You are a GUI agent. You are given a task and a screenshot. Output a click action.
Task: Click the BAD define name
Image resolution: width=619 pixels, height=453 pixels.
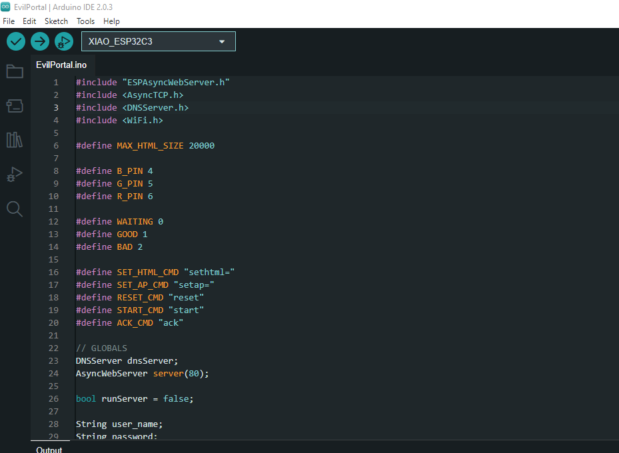(125, 246)
